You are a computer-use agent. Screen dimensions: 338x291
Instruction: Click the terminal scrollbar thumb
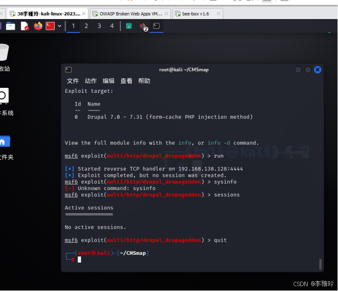[320, 264]
